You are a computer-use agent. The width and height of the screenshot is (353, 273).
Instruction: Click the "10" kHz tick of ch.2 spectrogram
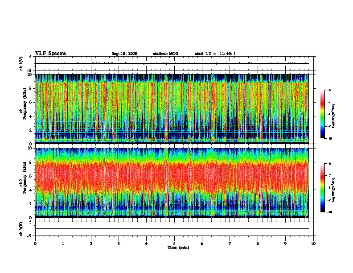pos(30,148)
